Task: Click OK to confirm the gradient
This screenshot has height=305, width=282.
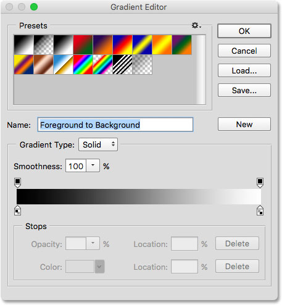Action: [x=244, y=31]
